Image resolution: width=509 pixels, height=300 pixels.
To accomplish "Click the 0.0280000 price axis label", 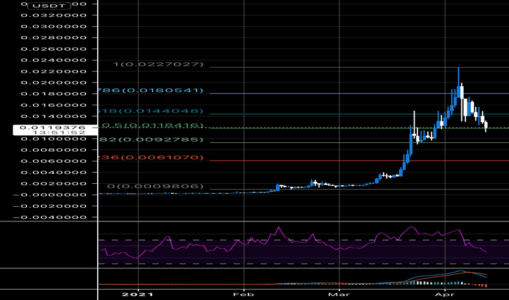I will click(54, 38).
